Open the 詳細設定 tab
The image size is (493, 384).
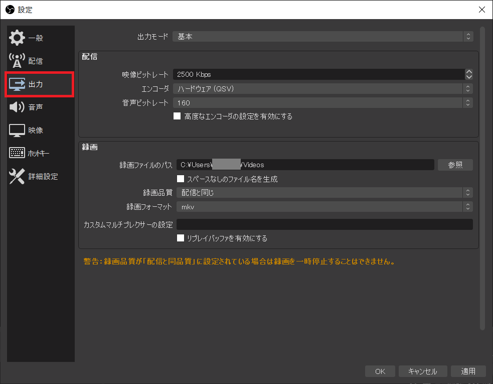(x=41, y=176)
